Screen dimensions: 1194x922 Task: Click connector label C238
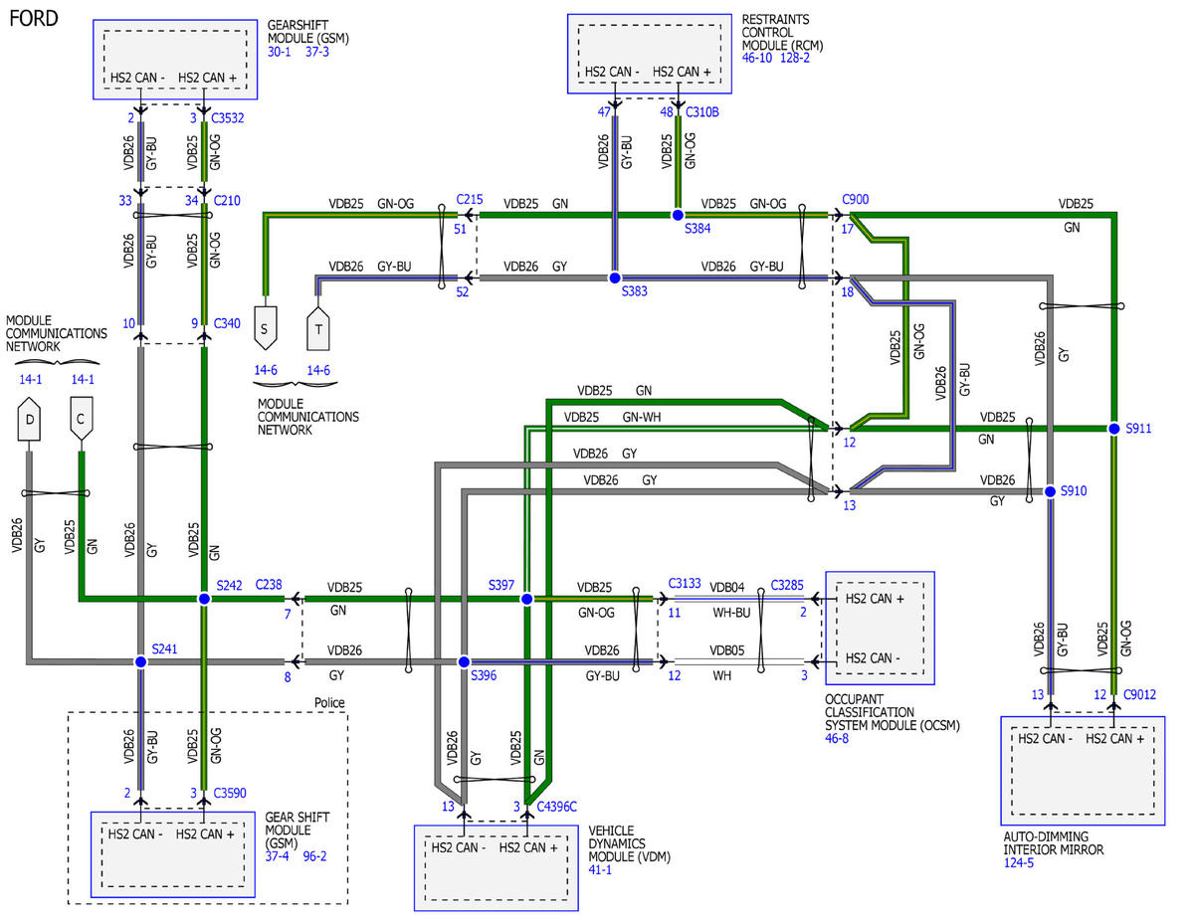click(x=269, y=585)
